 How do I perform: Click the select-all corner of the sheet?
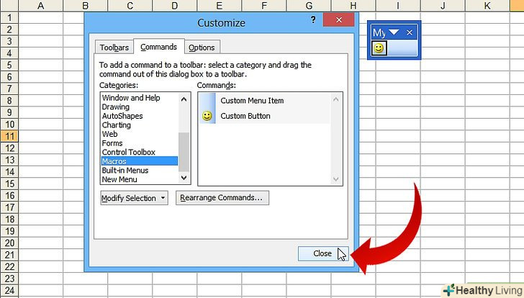click(9, 5)
